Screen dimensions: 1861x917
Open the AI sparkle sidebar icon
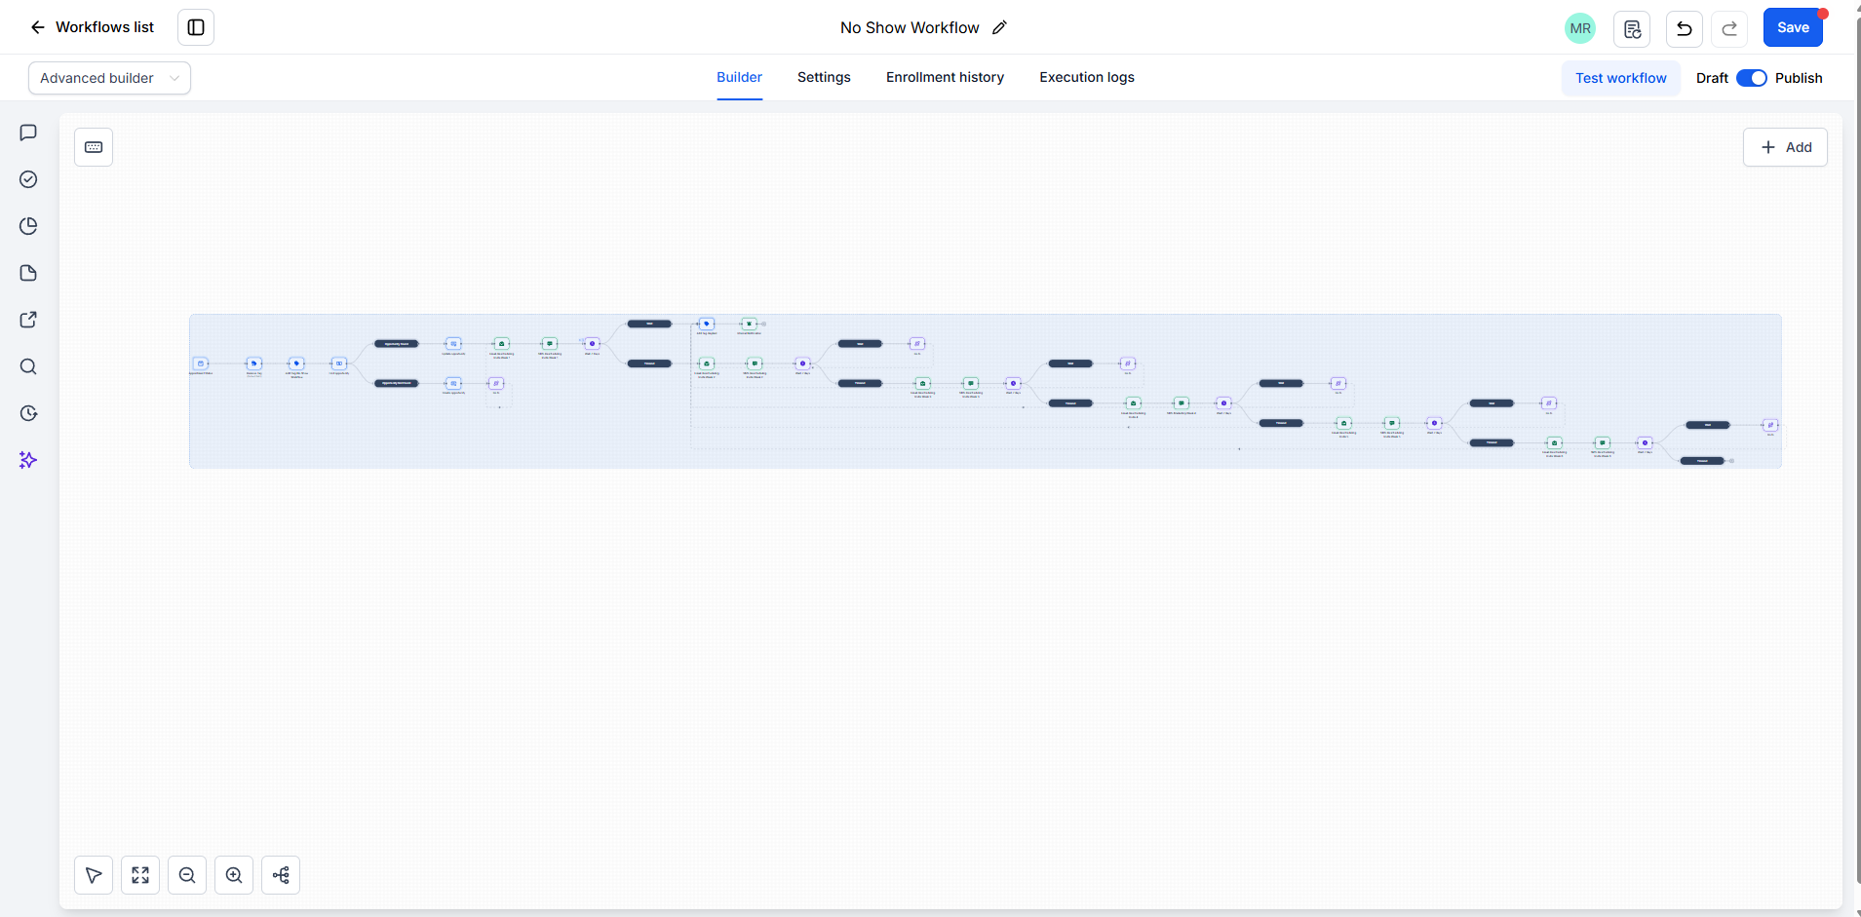[x=28, y=460]
